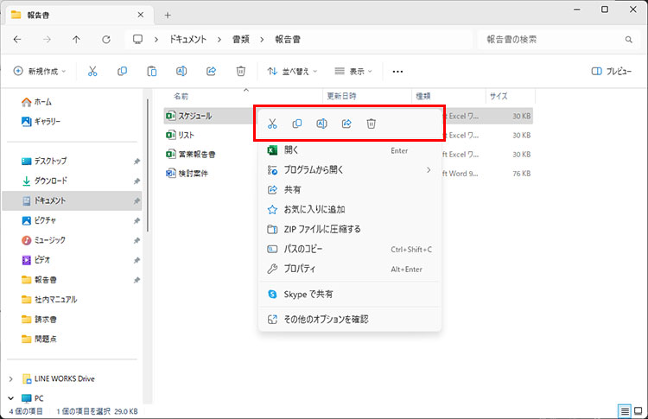The height and width of the screenshot is (419, 648).
Task: Open the 並べ替え sort dropdown
Action: tap(292, 72)
